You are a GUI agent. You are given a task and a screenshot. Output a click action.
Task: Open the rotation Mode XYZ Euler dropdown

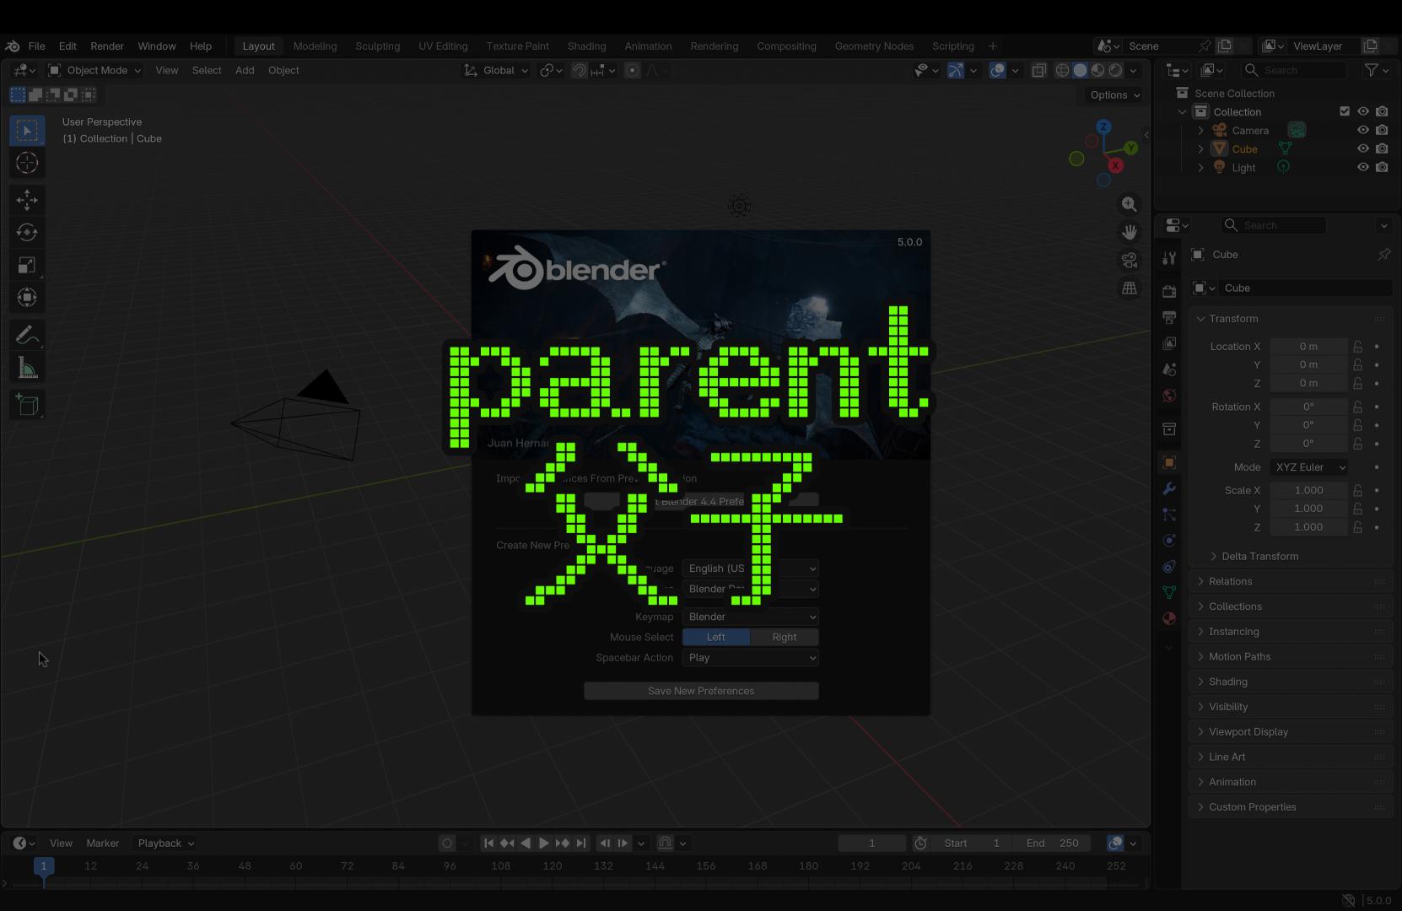pyautogui.click(x=1309, y=467)
